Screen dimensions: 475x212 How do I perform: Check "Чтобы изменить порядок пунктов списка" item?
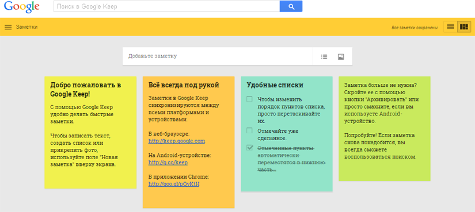pos(249,99)
